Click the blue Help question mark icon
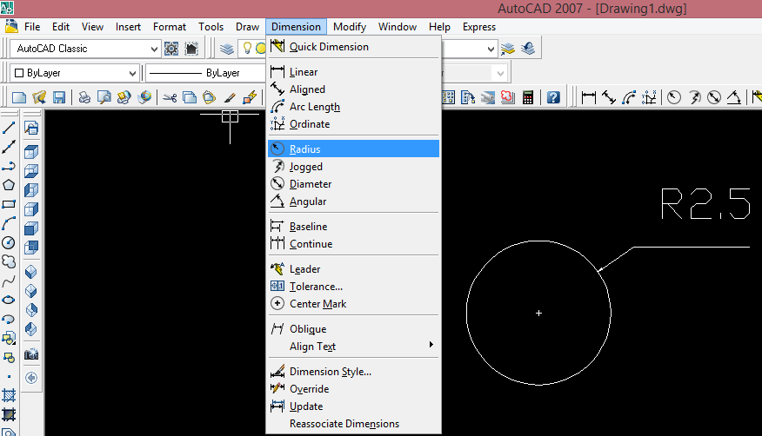 coord(553,97)
